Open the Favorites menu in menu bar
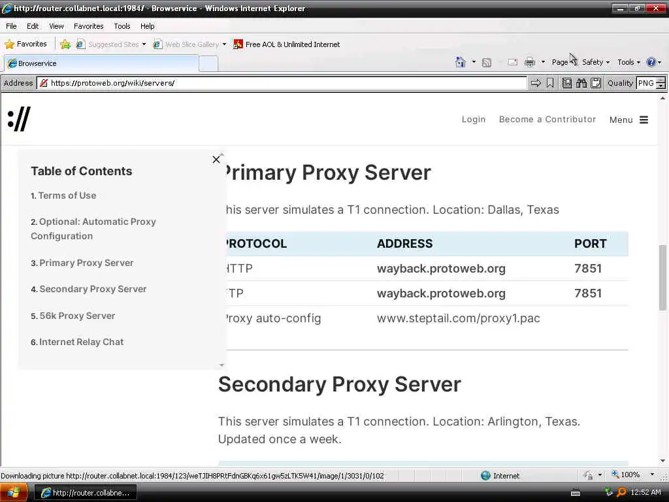 [x=88, y=26]
